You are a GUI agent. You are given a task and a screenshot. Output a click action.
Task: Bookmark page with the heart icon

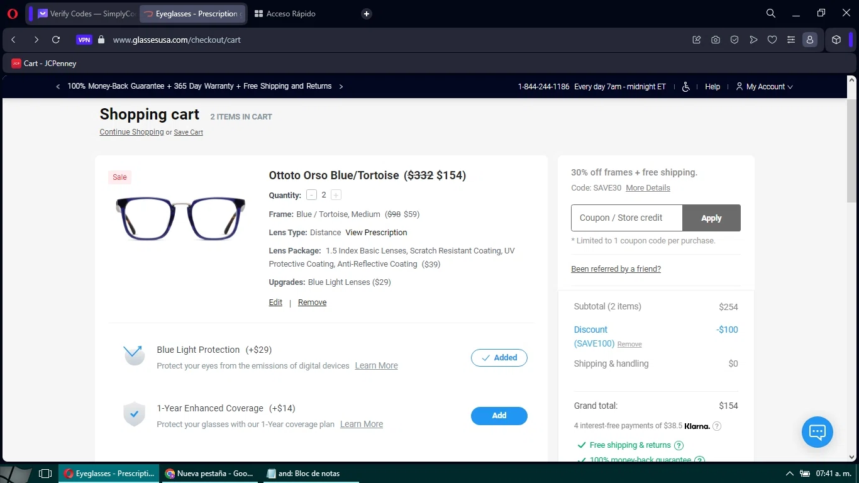(772, 40)
